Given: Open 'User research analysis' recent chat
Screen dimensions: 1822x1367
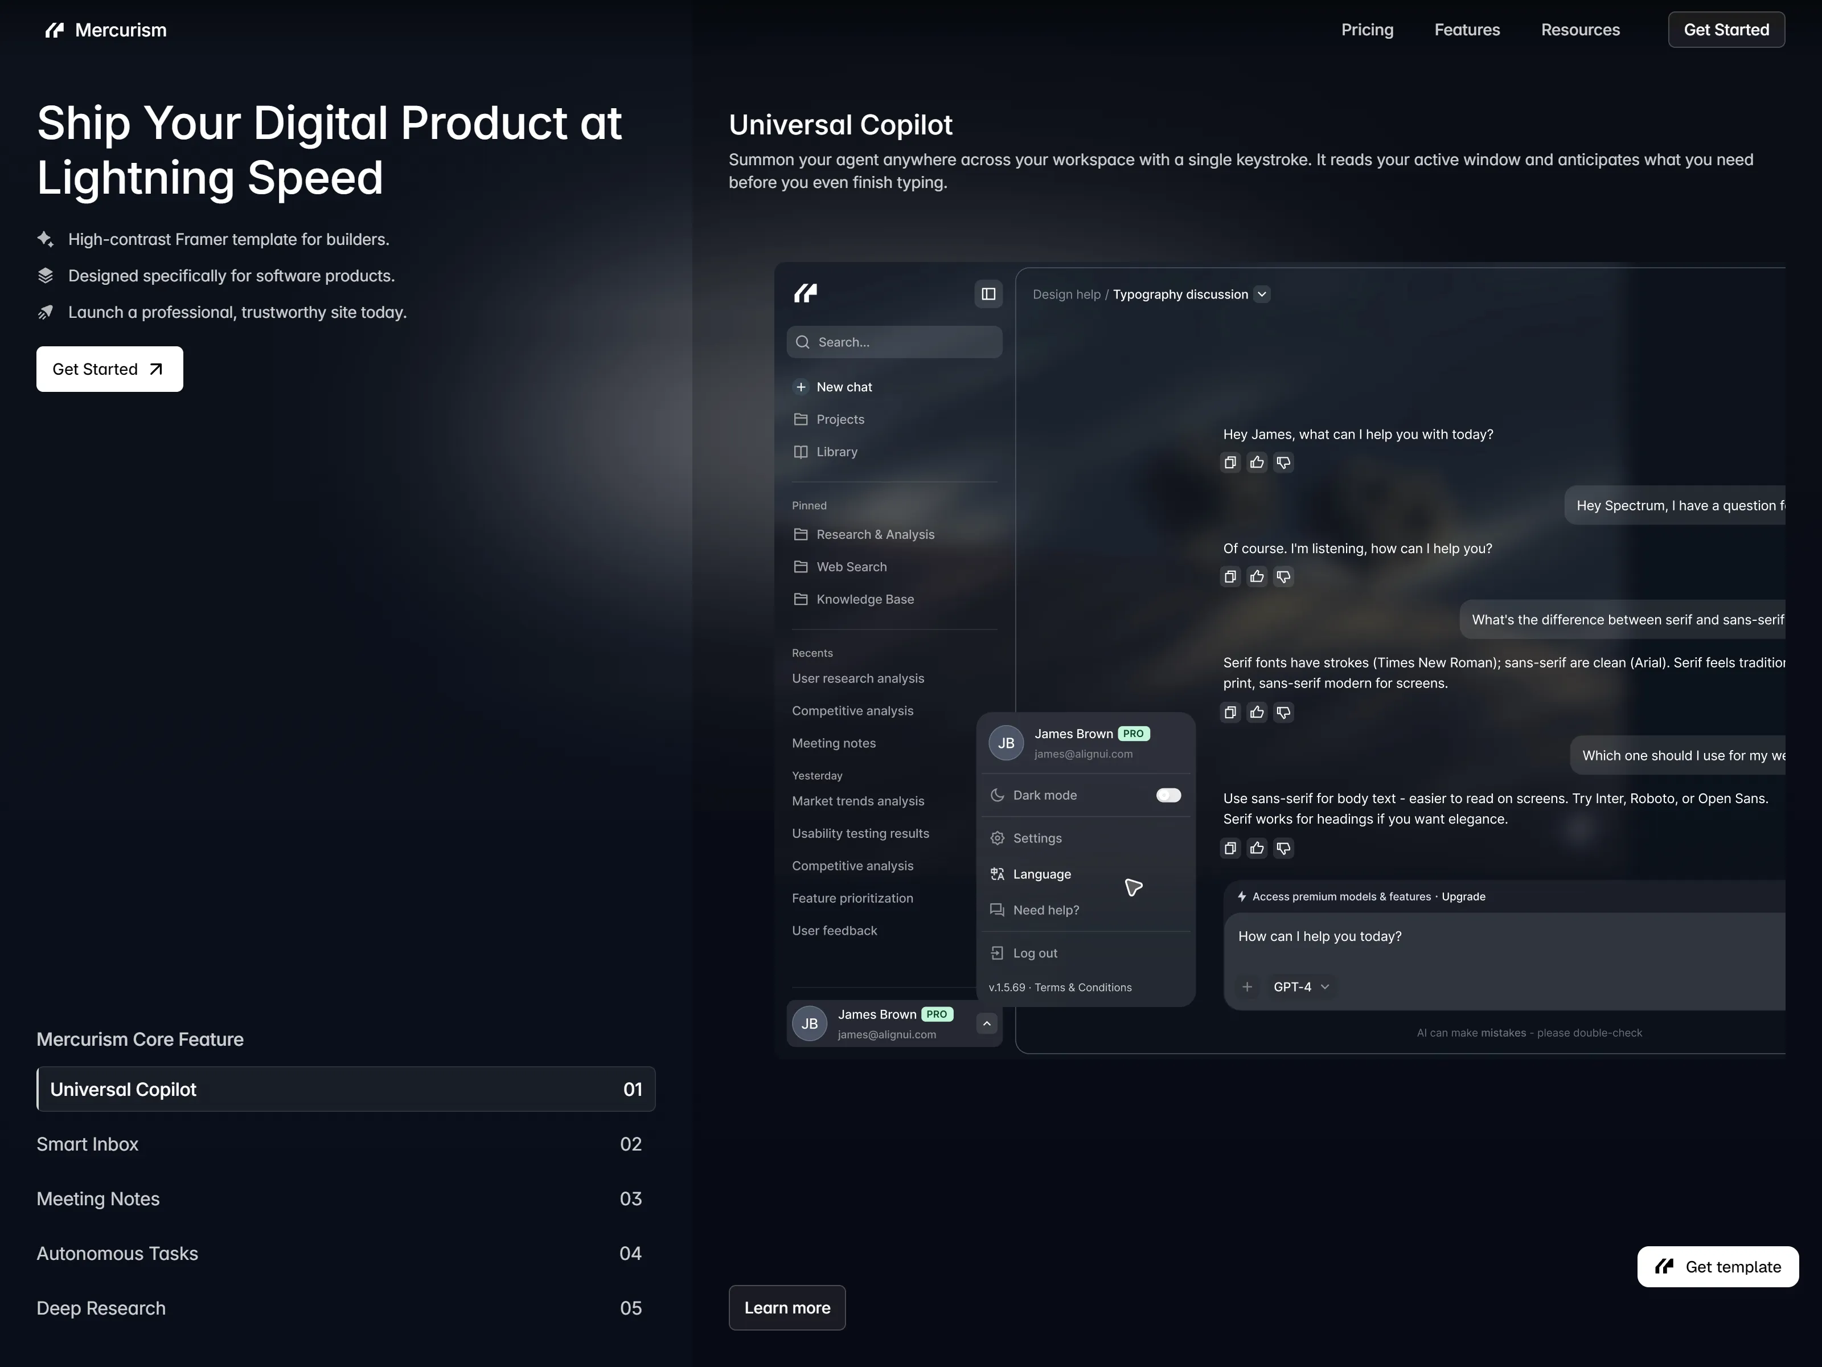Looking at the screenshot, I should point(857,679).
